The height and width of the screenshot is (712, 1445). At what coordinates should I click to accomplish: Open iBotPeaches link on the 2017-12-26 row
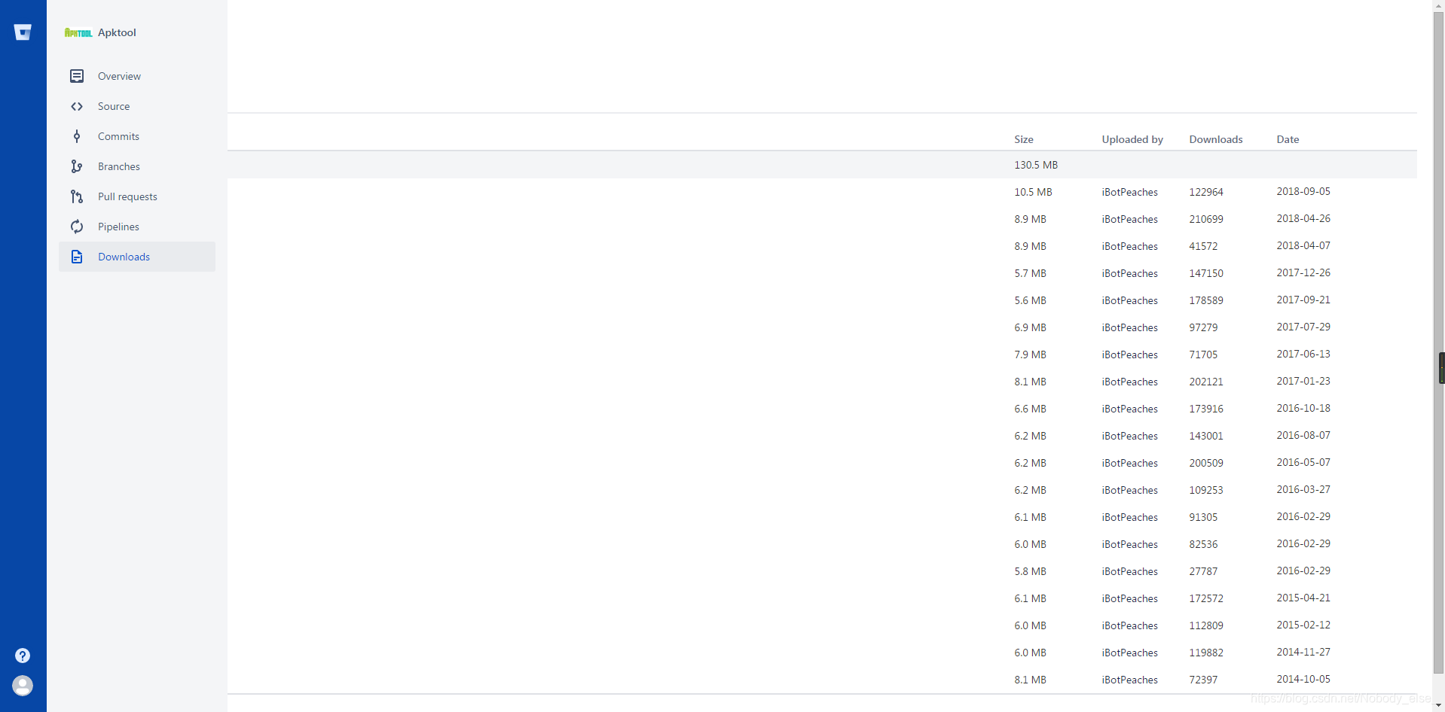[x=1129, y=273]
